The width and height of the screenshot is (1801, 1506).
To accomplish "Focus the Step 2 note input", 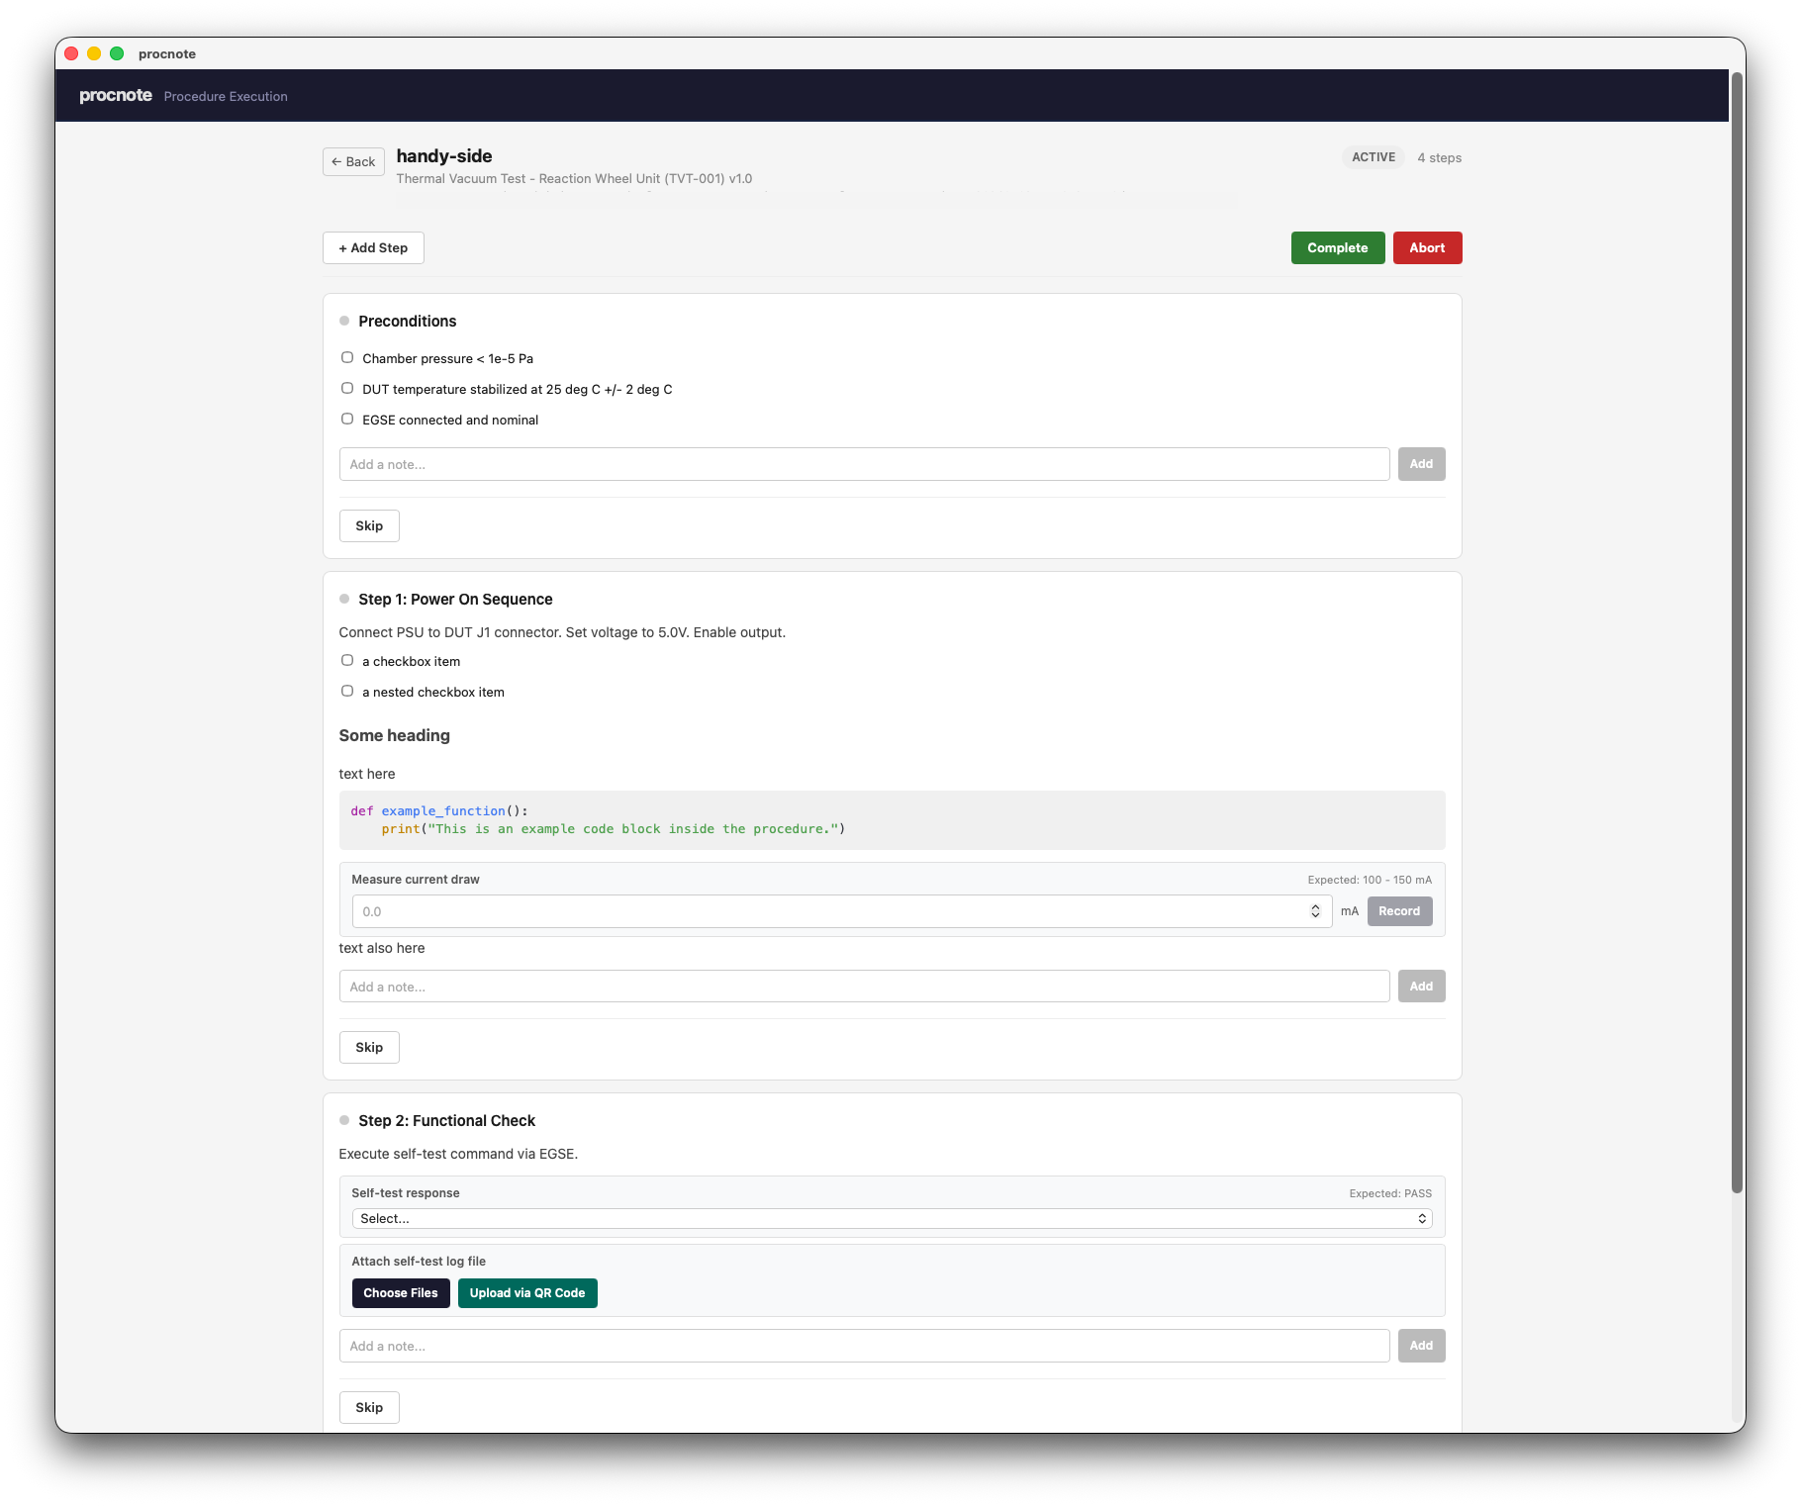I will tap(864, 1346).
